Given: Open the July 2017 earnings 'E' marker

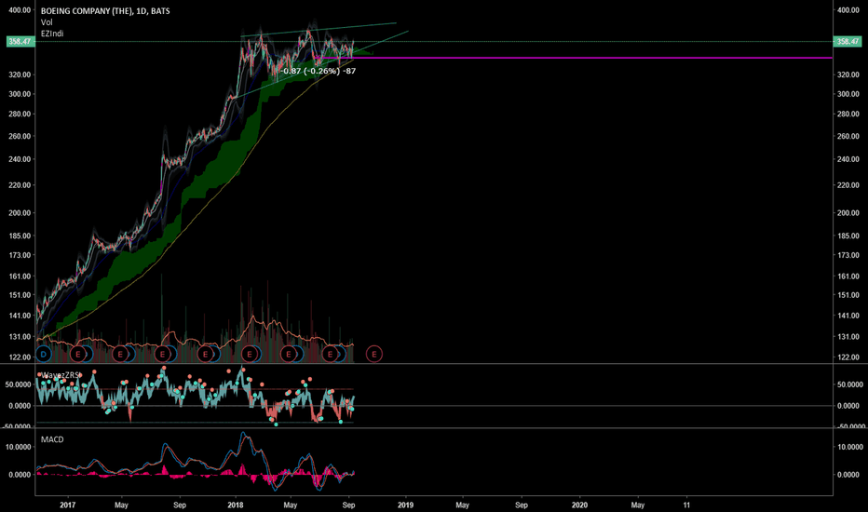Looking at the screenshot, I should 162,354.
